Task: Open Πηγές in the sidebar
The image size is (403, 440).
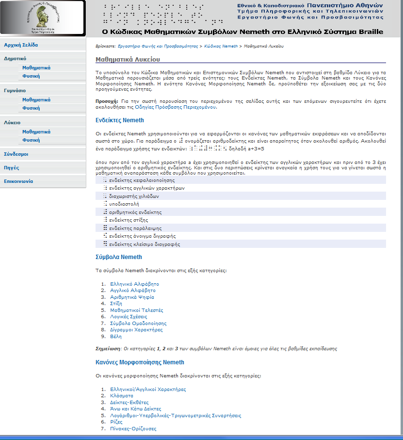Action: [12, 168]
